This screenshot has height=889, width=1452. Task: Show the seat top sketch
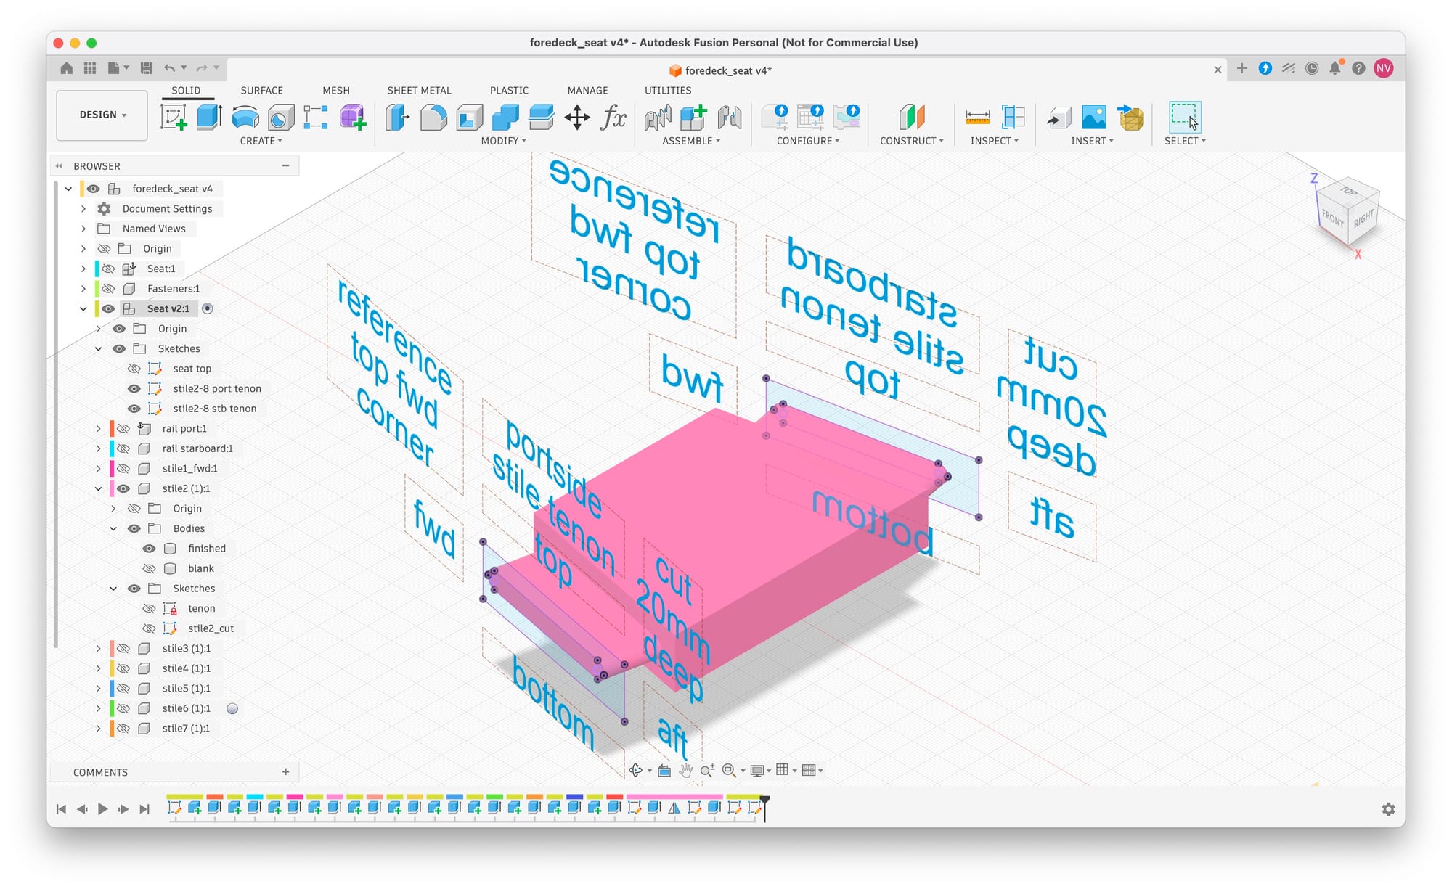134,369
